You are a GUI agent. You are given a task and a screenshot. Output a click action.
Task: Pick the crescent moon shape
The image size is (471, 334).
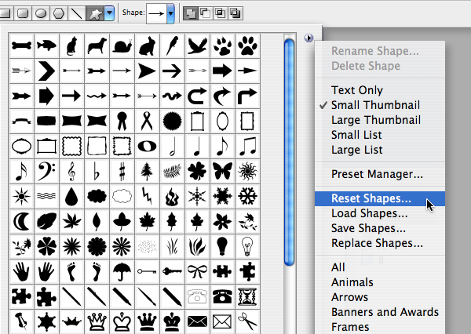(x=21, y=222)
